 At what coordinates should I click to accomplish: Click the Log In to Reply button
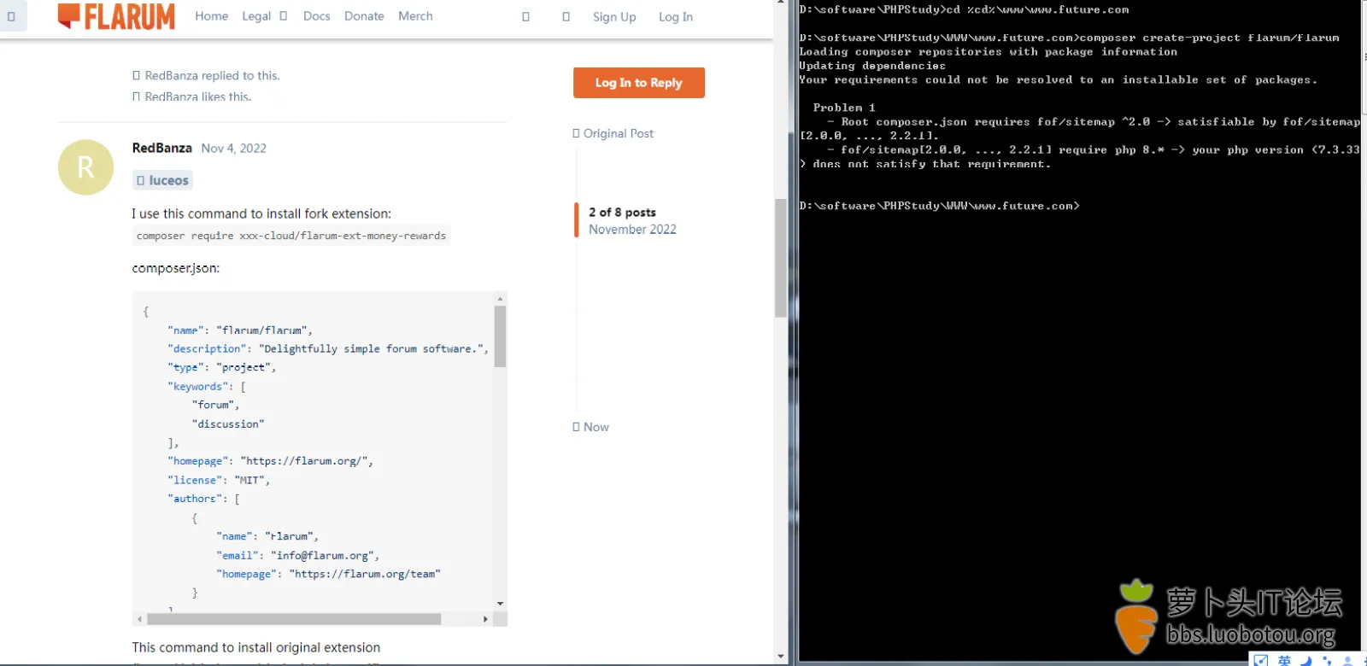tap(639, 83)
